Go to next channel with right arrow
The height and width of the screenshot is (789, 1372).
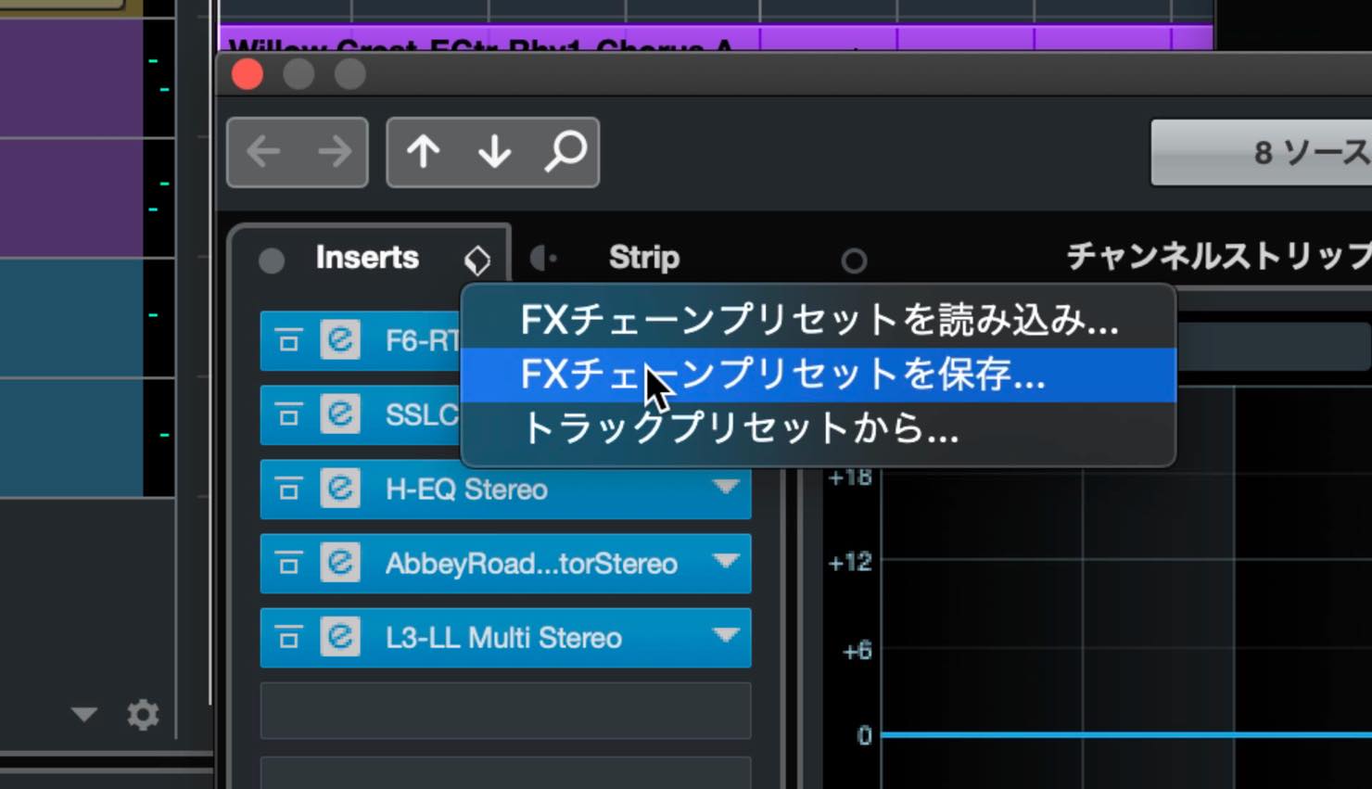tap(334, 152)
